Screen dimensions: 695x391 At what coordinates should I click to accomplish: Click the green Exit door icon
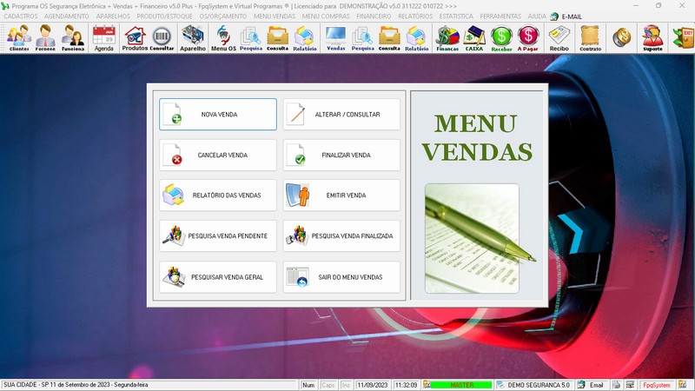683,37
